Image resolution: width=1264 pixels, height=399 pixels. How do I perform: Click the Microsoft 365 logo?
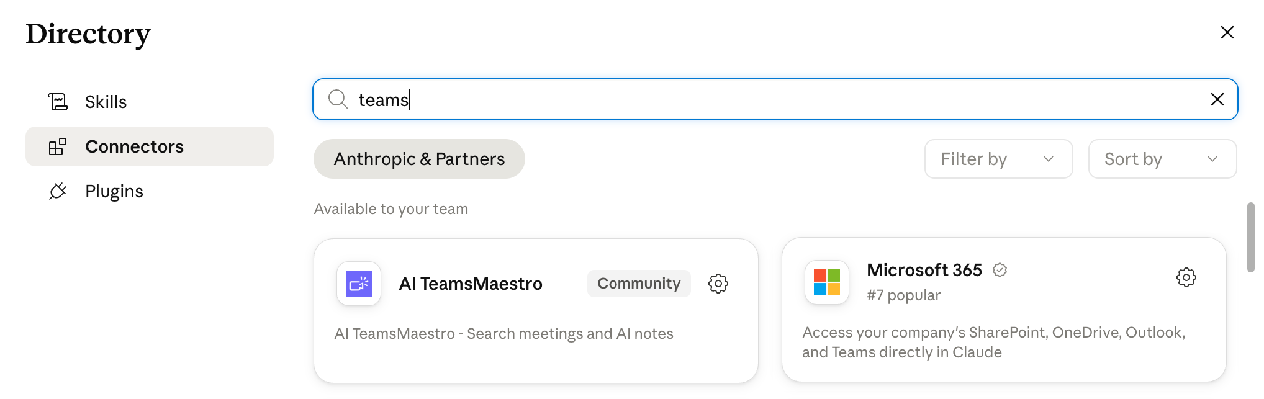[x=827, y=282]
